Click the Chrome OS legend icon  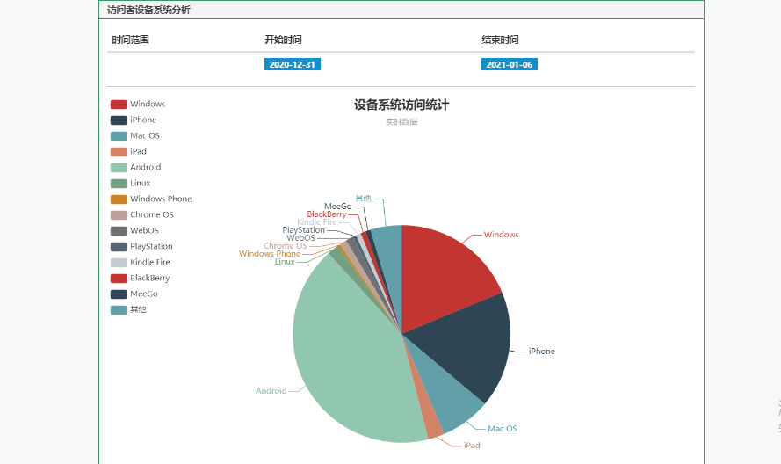point(119,214)
